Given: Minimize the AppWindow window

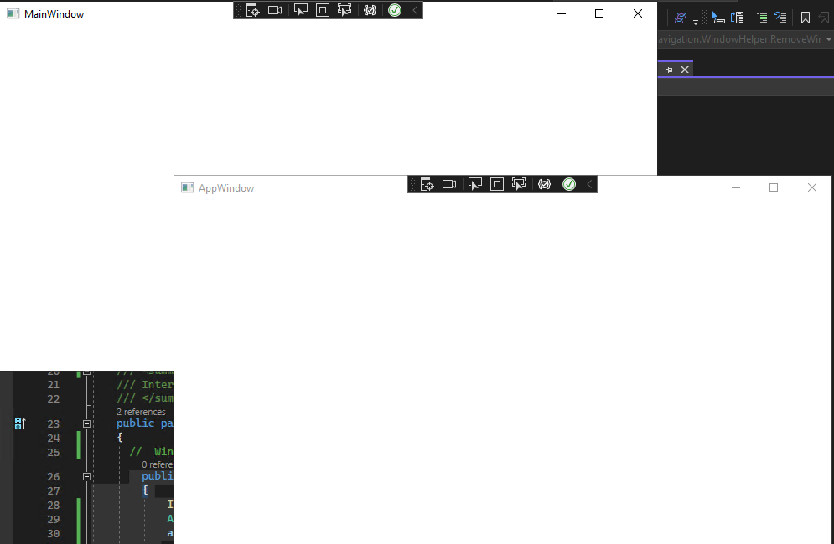Looking at the screenshot, I should point(736,187).
